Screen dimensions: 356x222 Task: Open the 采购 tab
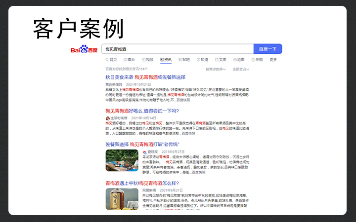click(x=257, y=60)
